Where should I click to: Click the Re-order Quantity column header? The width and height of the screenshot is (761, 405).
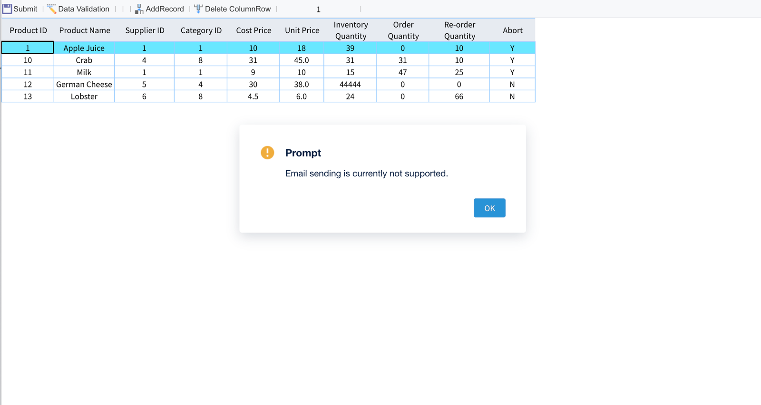[x=459, y=30]
